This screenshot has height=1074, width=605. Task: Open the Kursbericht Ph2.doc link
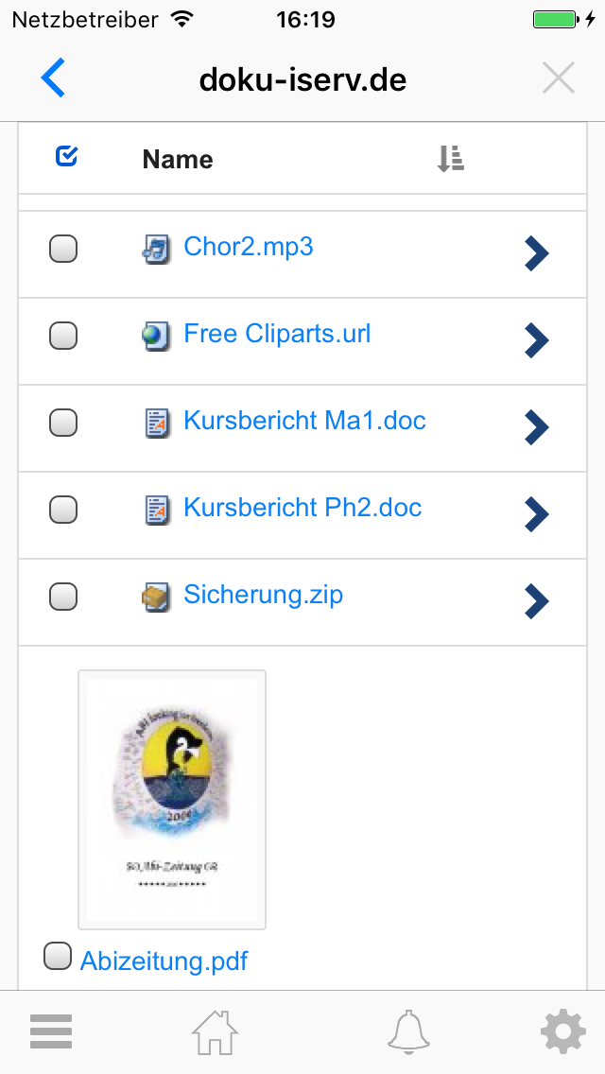(x=302, y=508)
